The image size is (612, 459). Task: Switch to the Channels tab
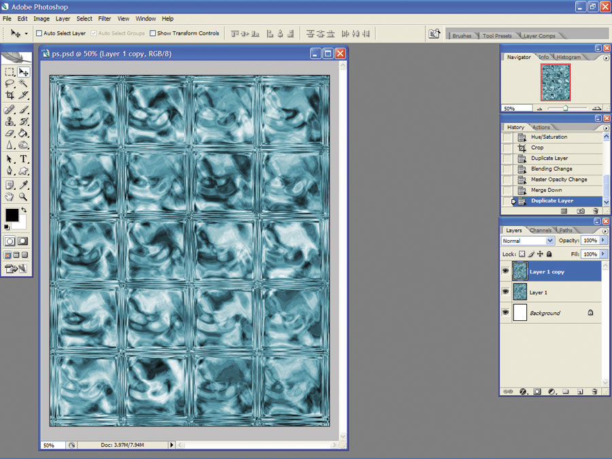541,231
